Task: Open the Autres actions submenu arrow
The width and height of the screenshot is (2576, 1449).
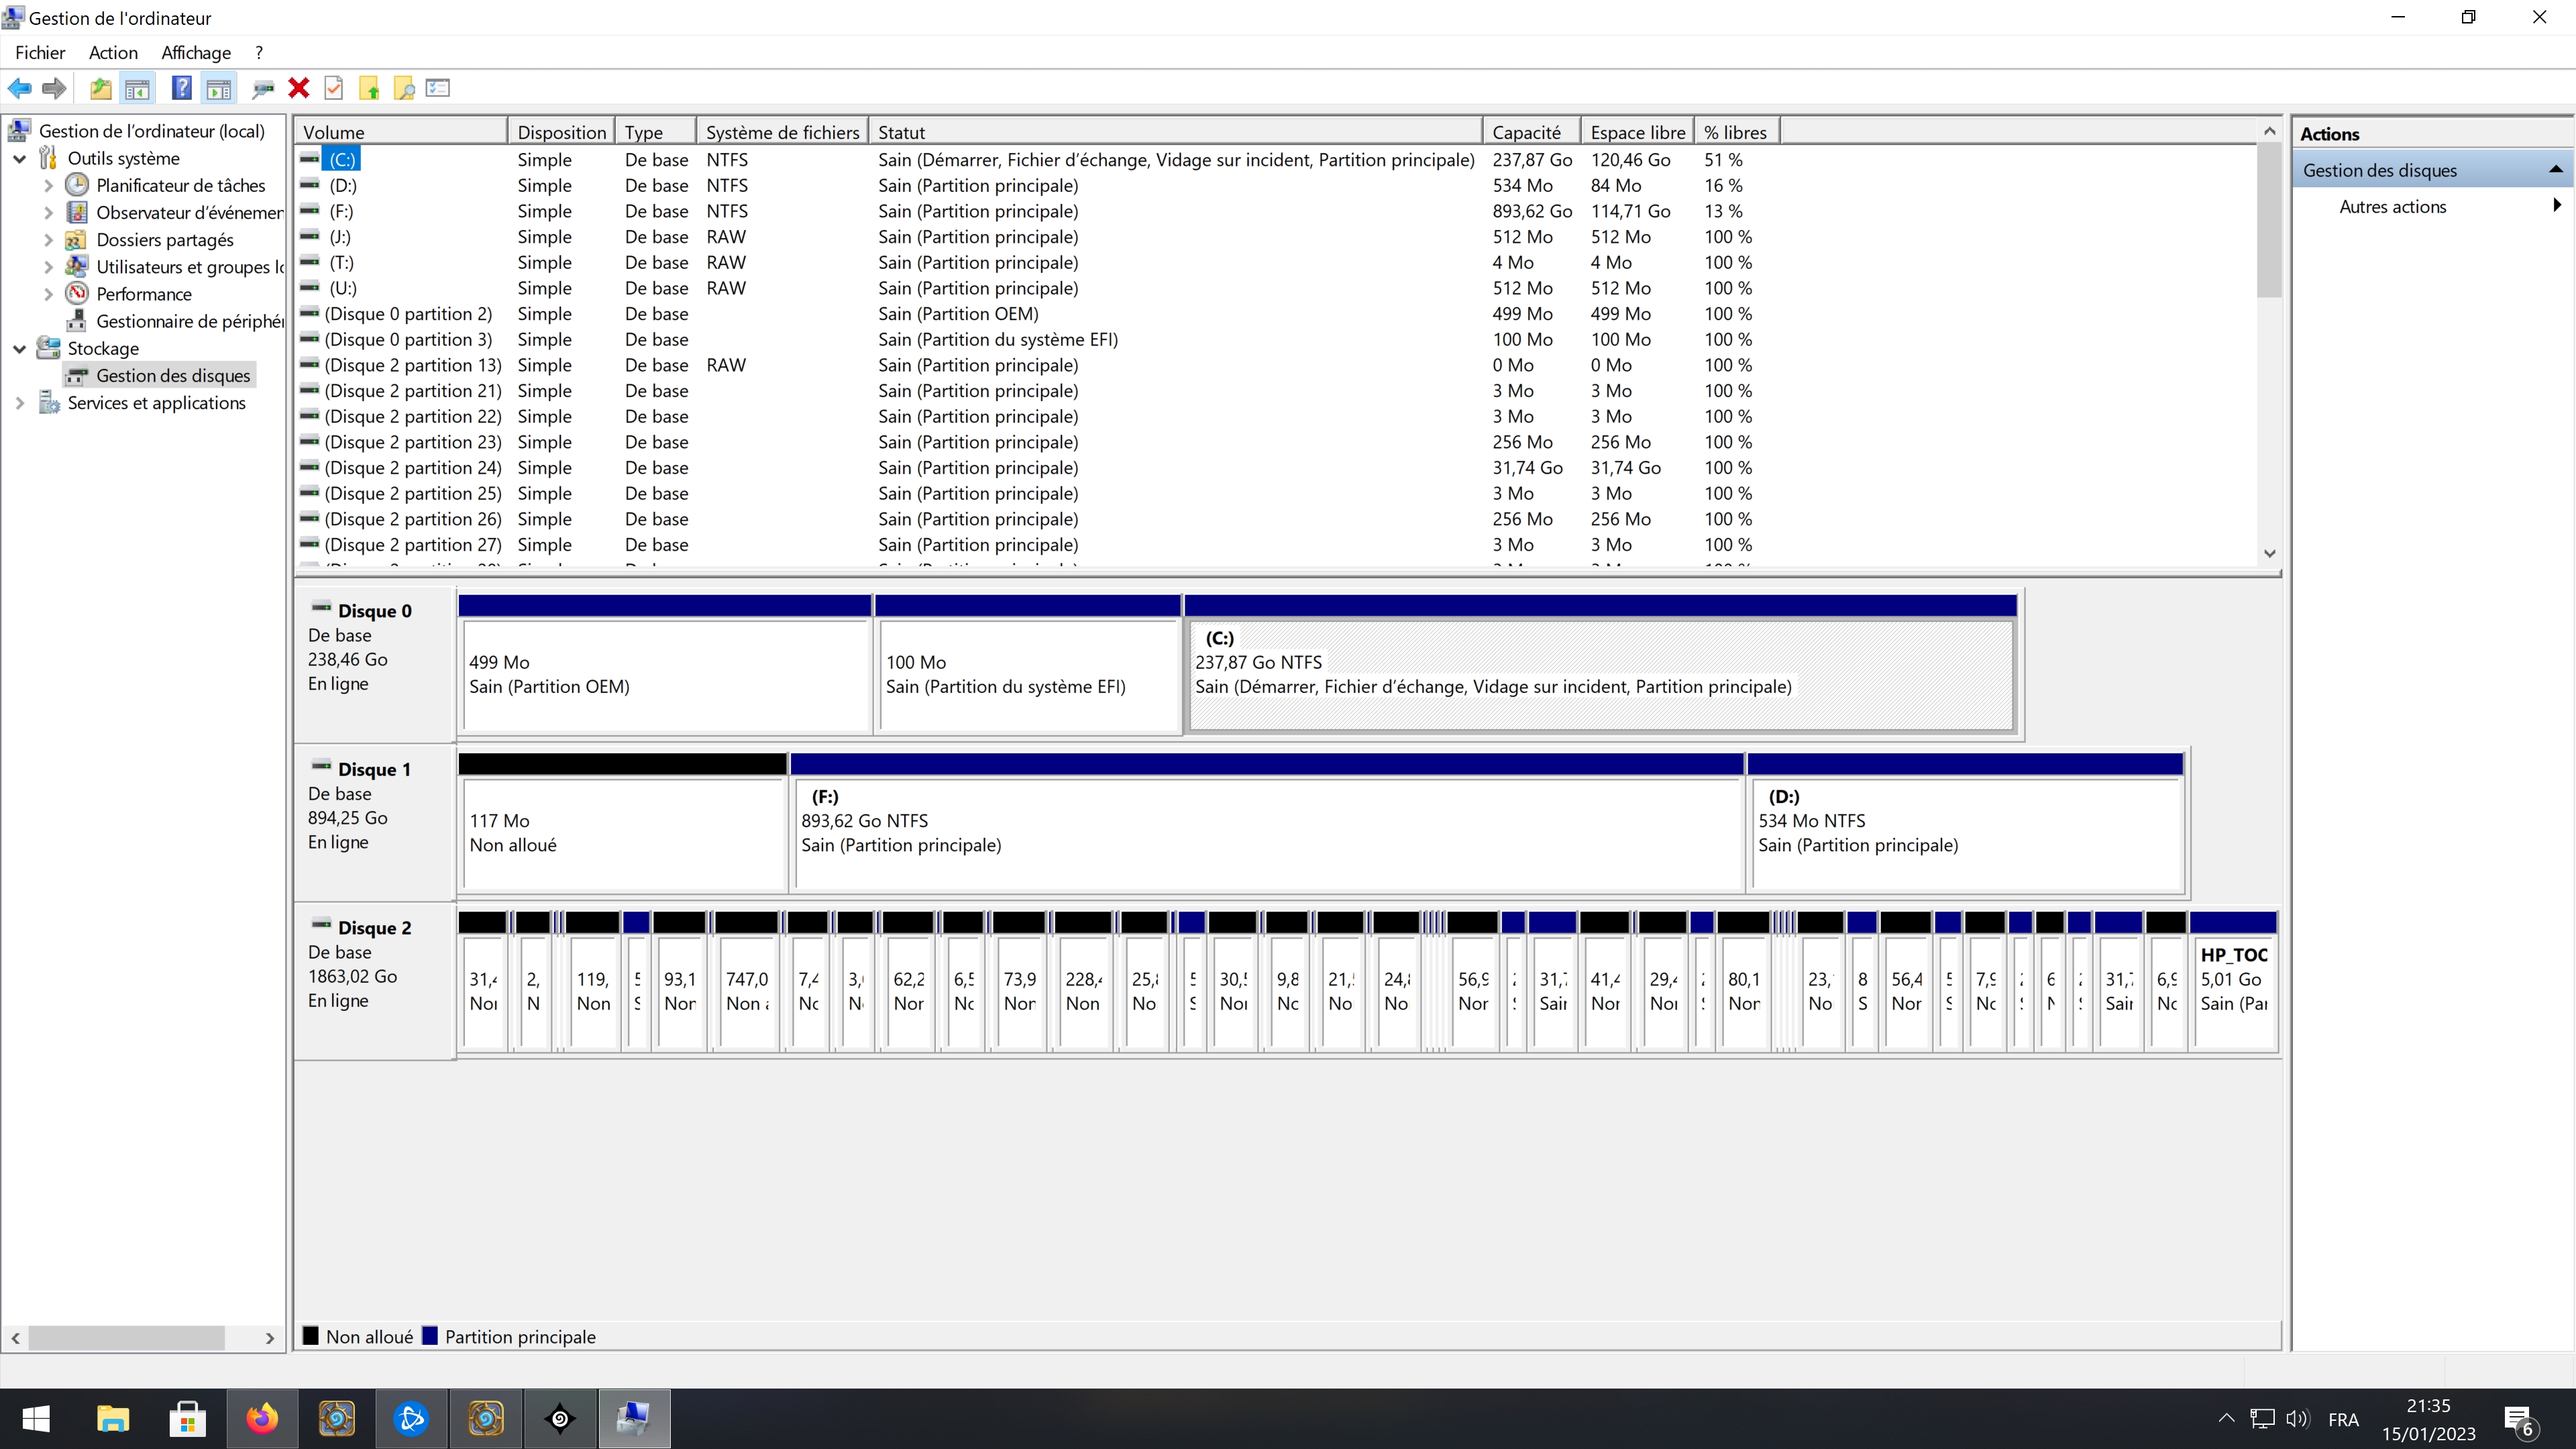Action: [2556, 206]
